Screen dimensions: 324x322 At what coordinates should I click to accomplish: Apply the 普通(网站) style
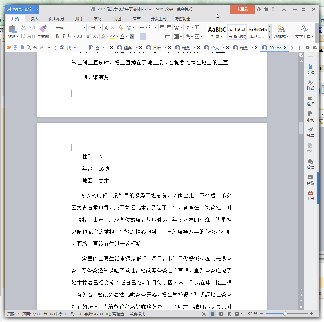coord(237,32)
